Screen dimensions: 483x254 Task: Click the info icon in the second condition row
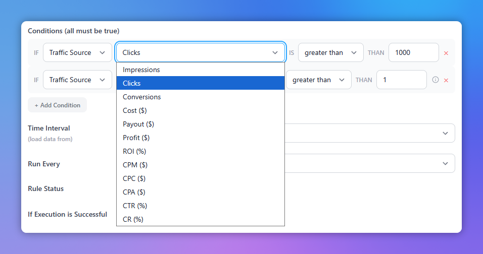point(435,80)
